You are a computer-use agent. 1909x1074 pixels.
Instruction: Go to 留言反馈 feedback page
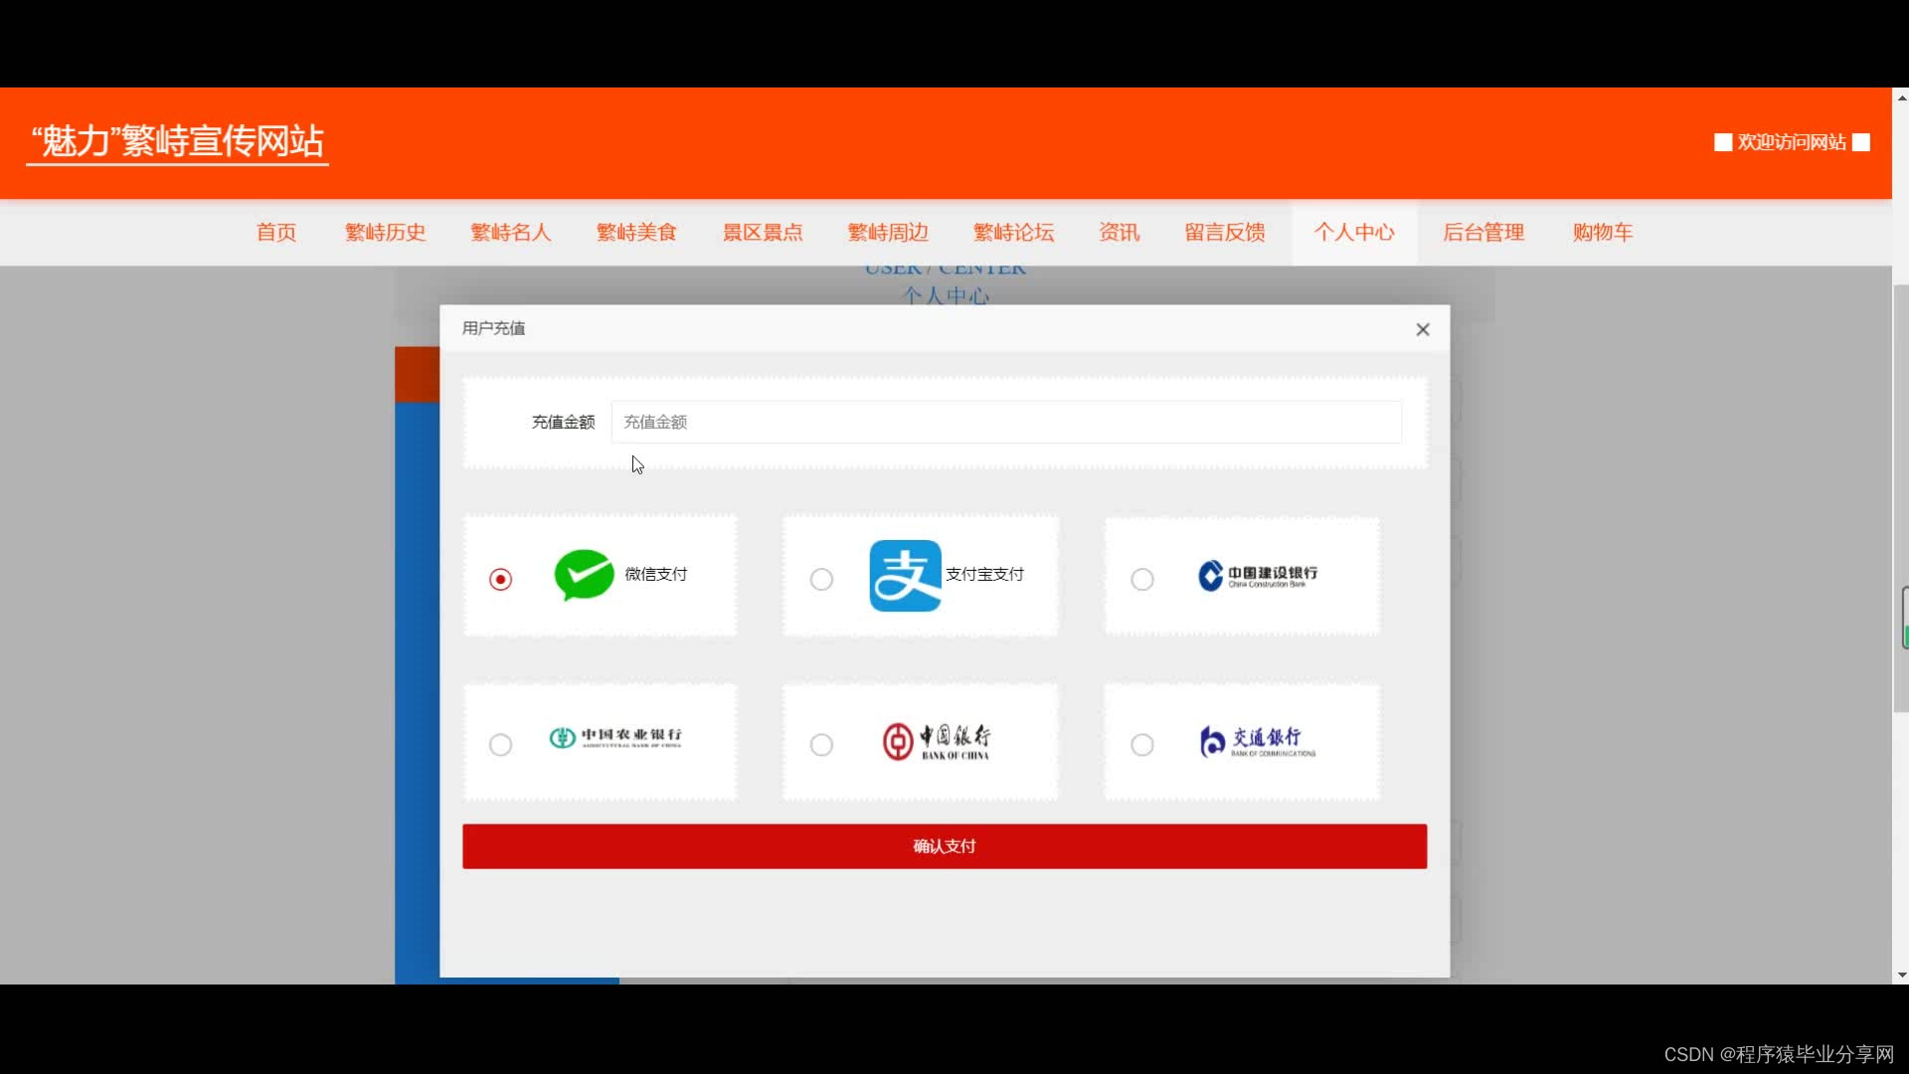[1225, 232]
